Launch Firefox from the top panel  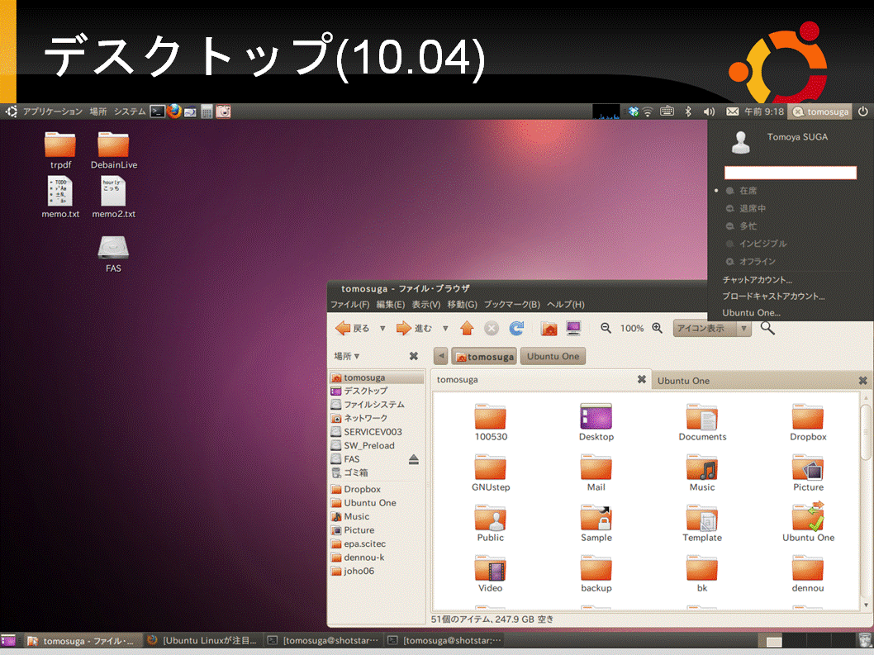tap(174, 112)
